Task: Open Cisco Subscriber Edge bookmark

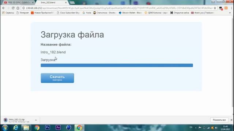Action: point(68,13)
